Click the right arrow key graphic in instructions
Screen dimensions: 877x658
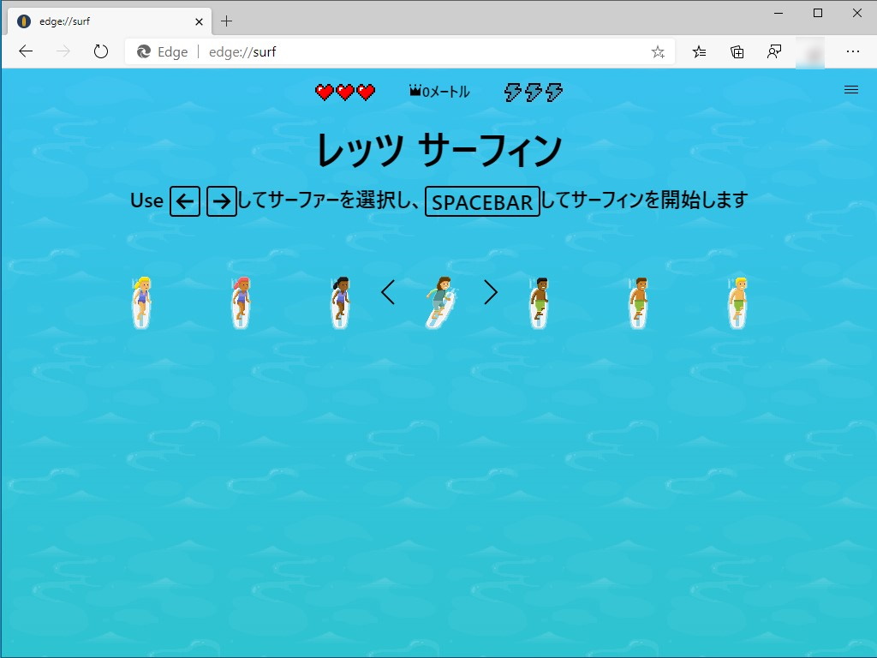[x=221, y=200]
